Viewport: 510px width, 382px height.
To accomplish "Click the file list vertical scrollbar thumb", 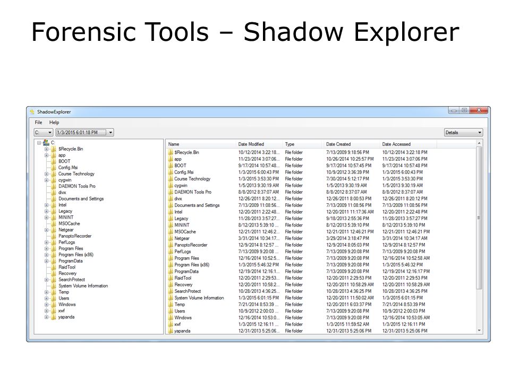I will [x=479, y=218].
